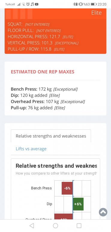Viewport: 111px width, 232px height.
Task: Tap the Wi-Fi icon in status bar
Action: coord(23,4)
